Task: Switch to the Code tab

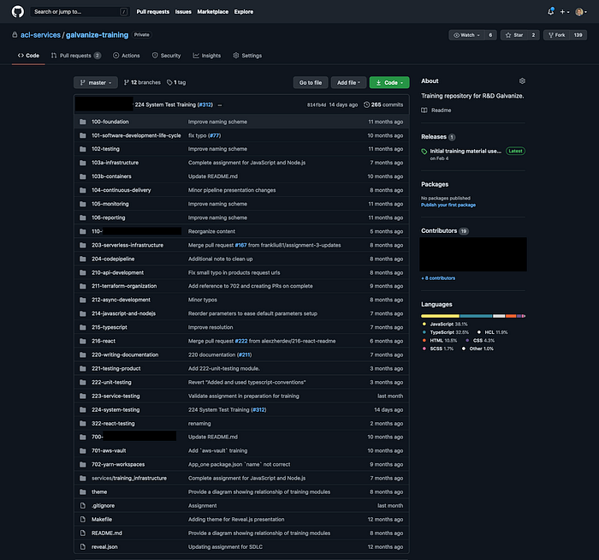Action: coord(28,56)
